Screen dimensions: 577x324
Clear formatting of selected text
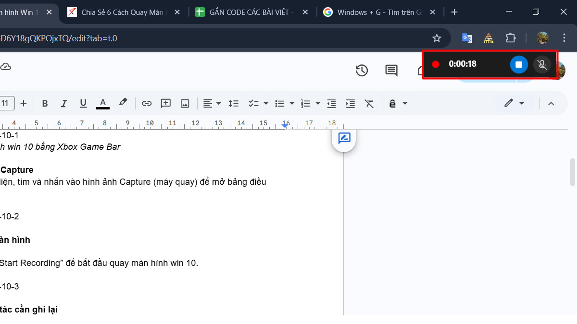click(369, 103)
